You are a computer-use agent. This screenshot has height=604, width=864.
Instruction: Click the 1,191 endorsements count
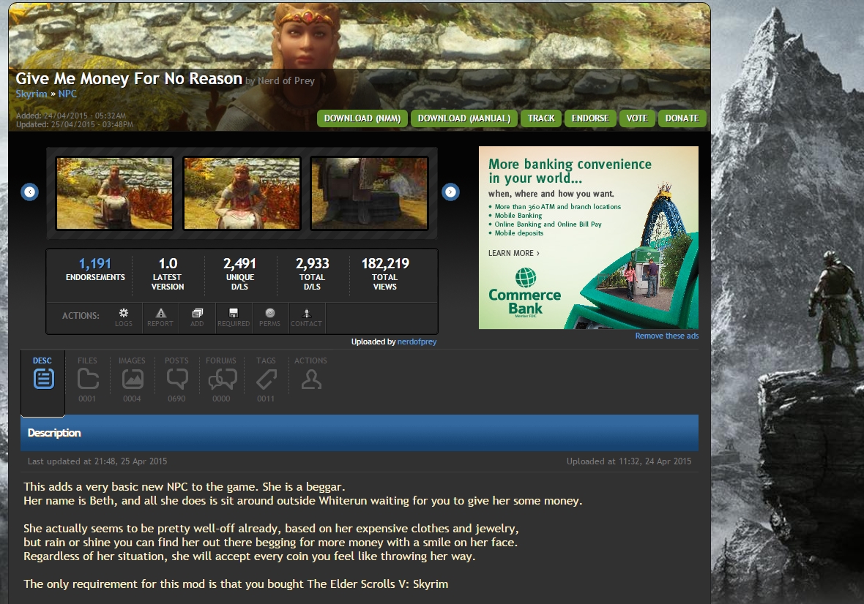[x=94, y=263]
